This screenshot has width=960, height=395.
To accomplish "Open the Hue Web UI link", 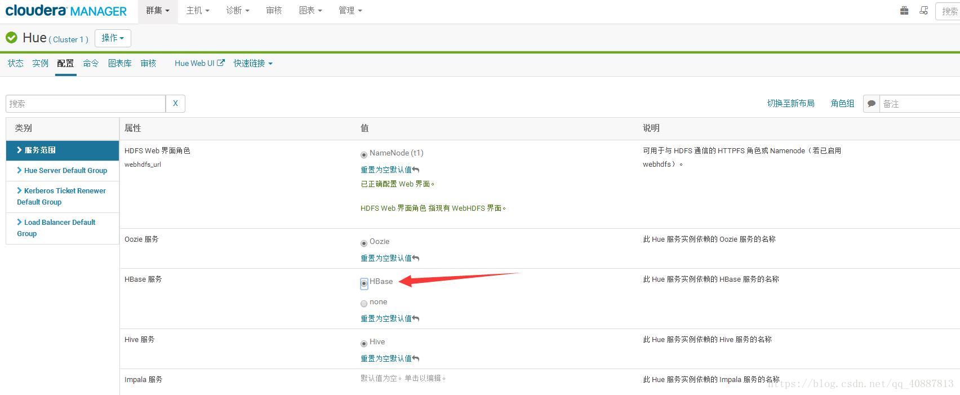I will click(194, 63).
